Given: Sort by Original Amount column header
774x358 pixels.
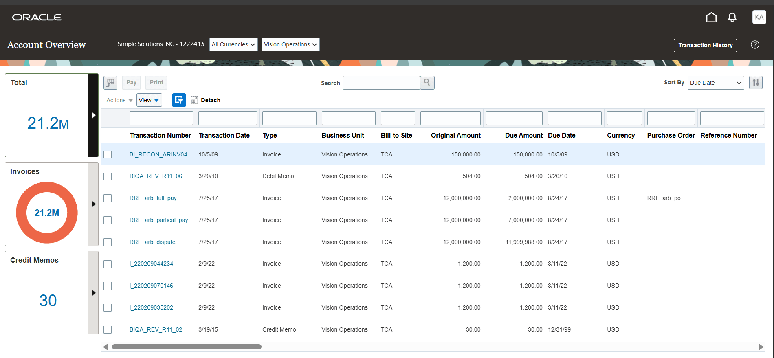Looking at the screenshot, I should click(456, 135).
